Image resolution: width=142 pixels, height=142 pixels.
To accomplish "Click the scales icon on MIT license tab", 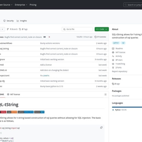I will point(8,94).
